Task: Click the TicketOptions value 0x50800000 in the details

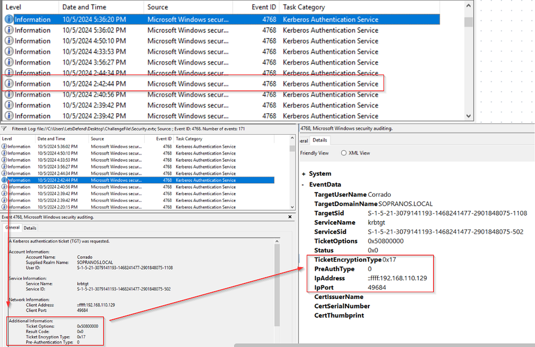Action: click(386, 241)
